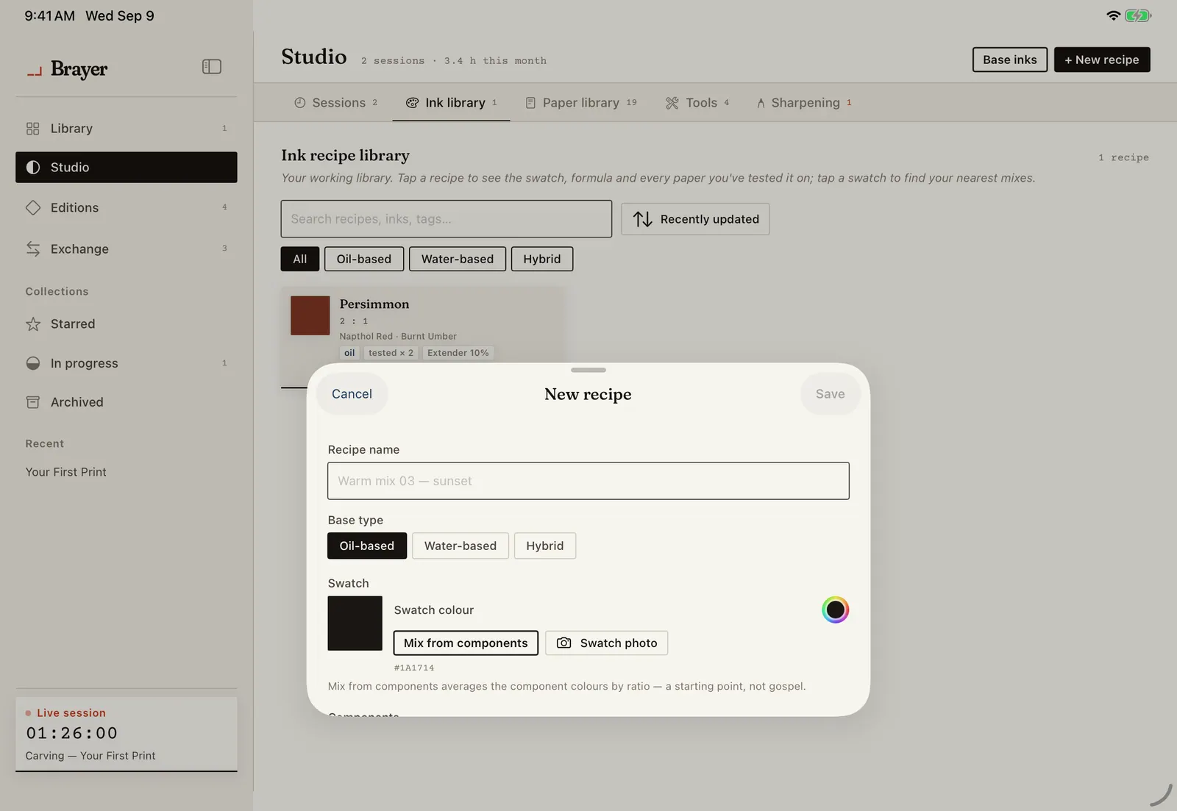The image size is (1177, 811).
Task: Filter library by Hybrid recipes
Action: 542,260
